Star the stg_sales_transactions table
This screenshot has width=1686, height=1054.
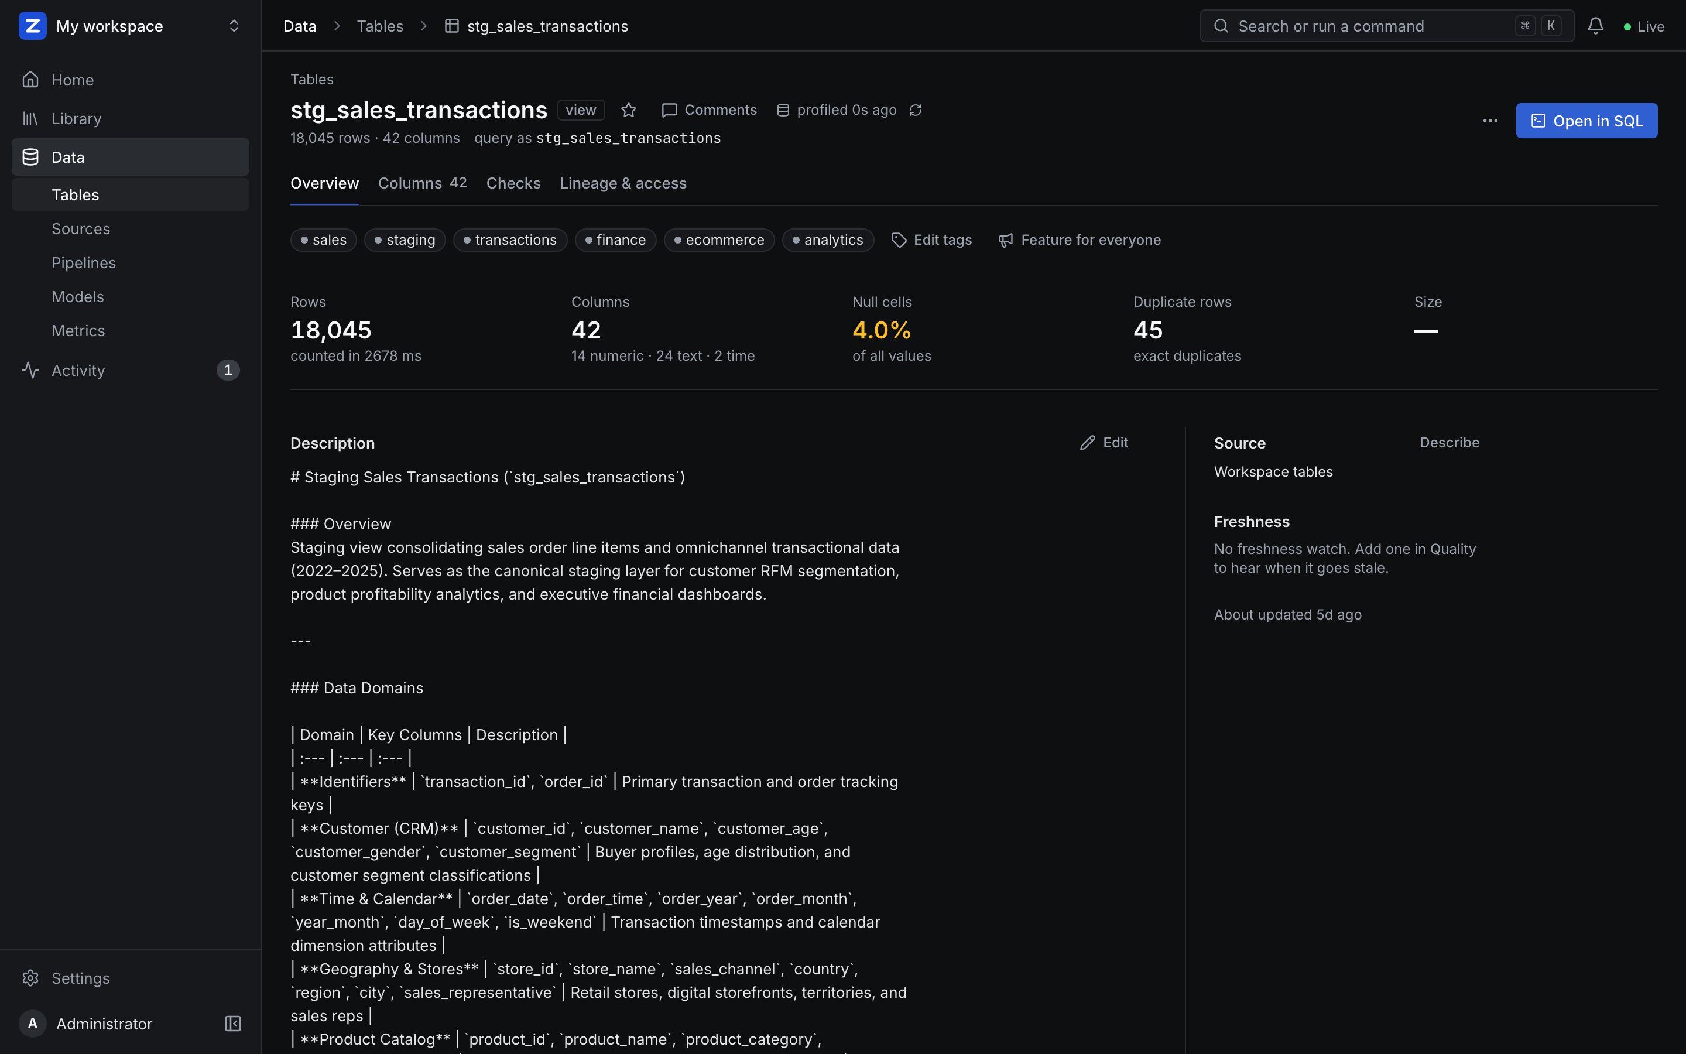click(x=628, y=110)
